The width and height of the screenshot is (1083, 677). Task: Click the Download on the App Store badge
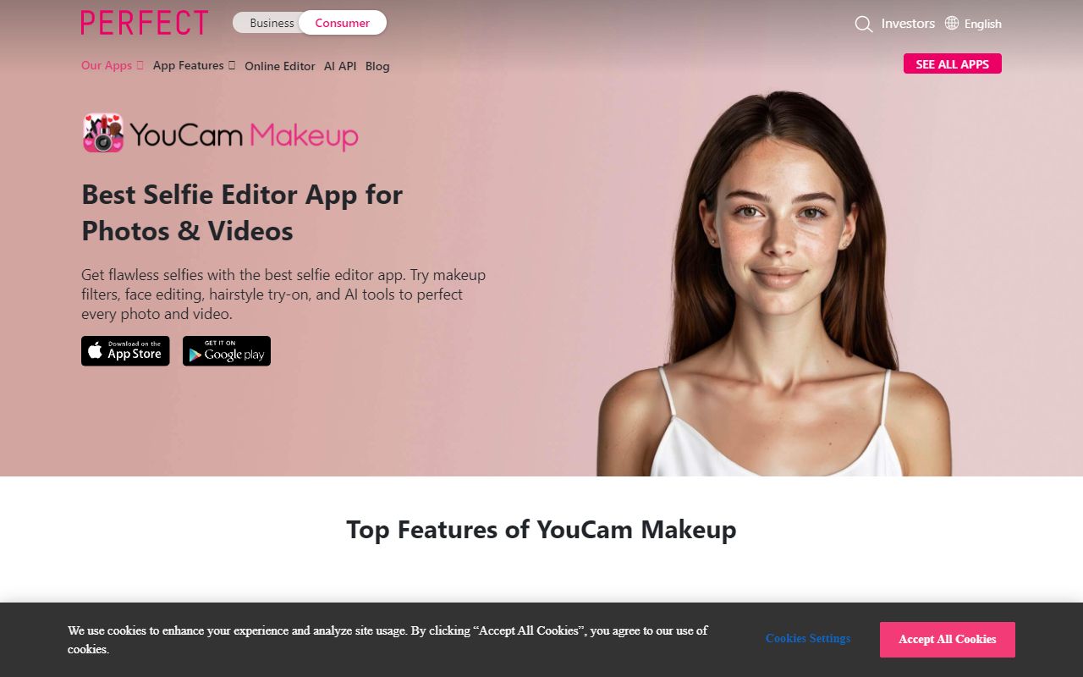click(125, 350)
